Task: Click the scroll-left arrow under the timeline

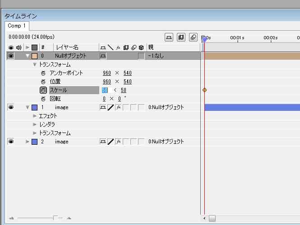Action: point(204,218)
